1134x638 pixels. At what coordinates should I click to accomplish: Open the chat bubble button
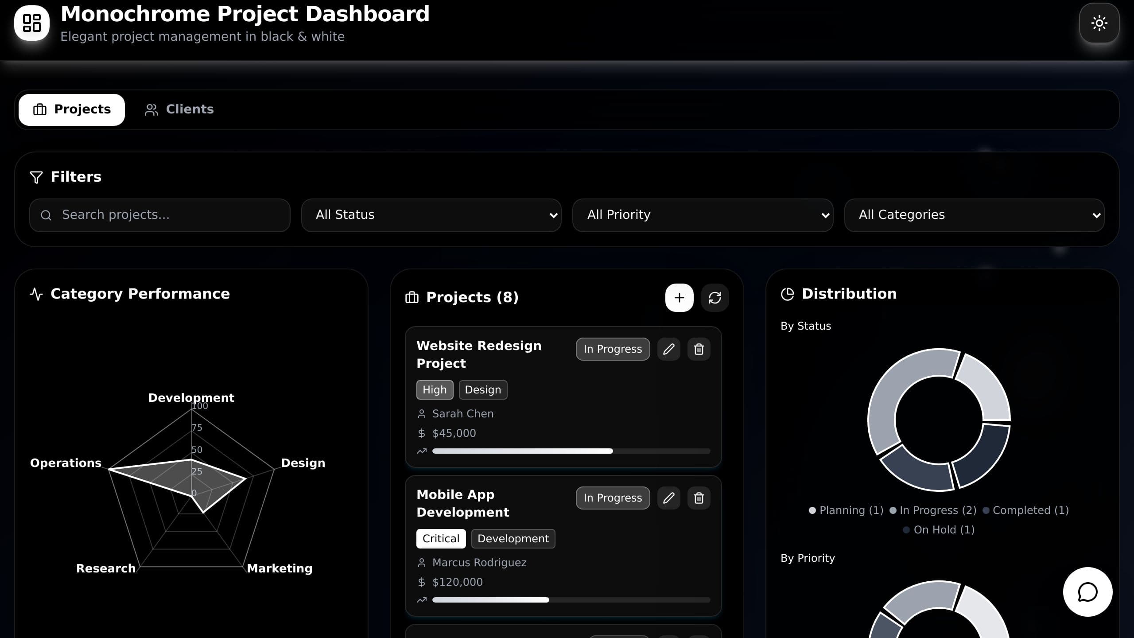click(1088, 592)
